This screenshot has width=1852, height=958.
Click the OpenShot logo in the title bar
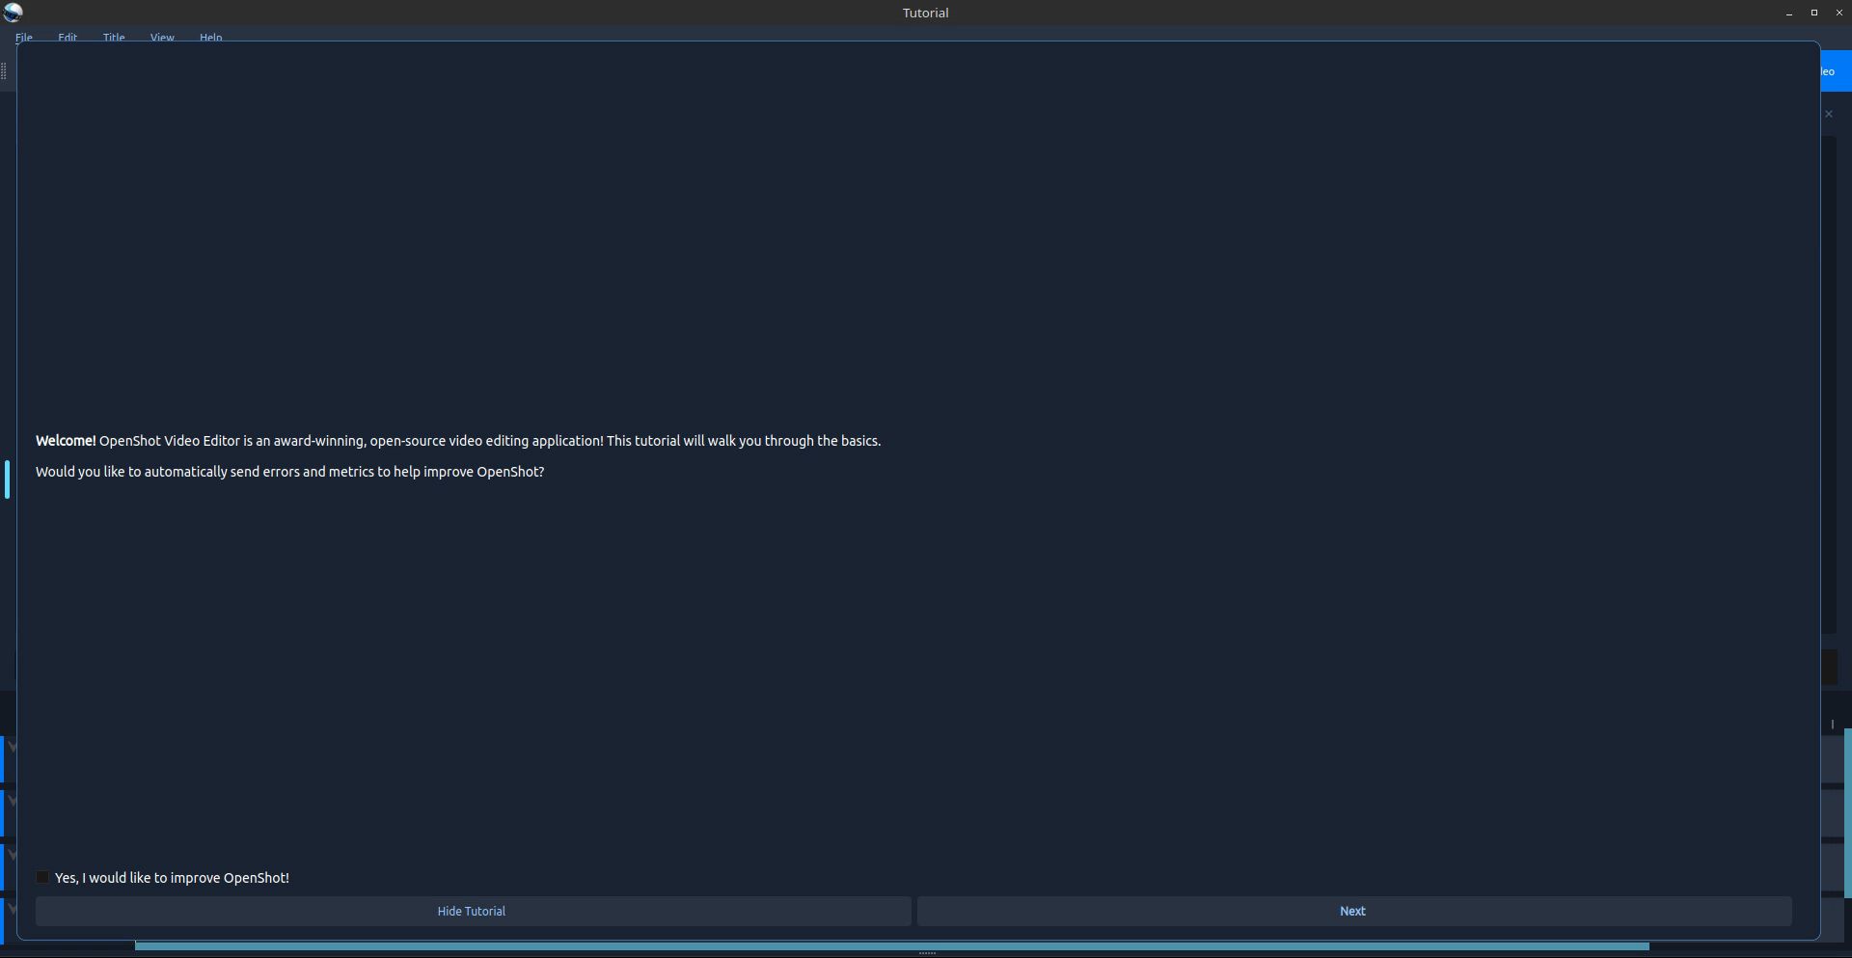tap(13, 13)
